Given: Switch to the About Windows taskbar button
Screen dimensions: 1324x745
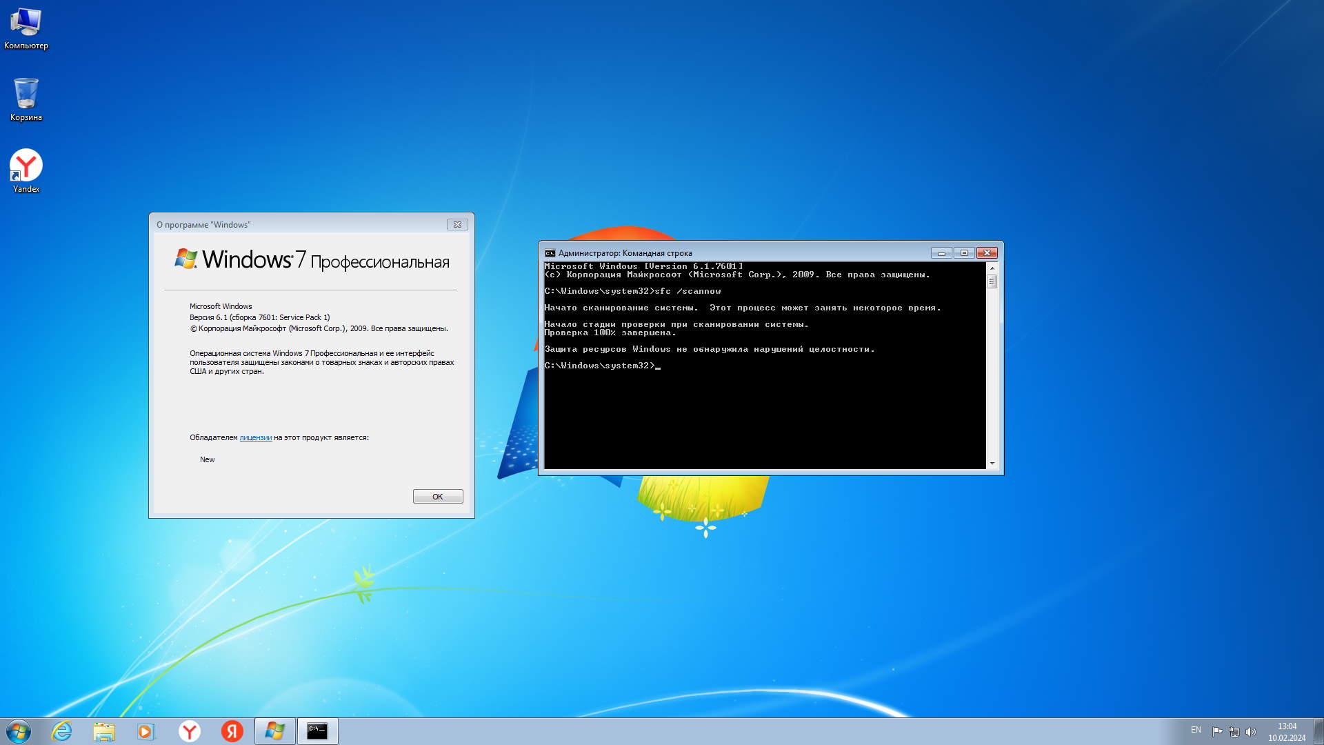Looking at the screenshot, I should coord(274,731).
